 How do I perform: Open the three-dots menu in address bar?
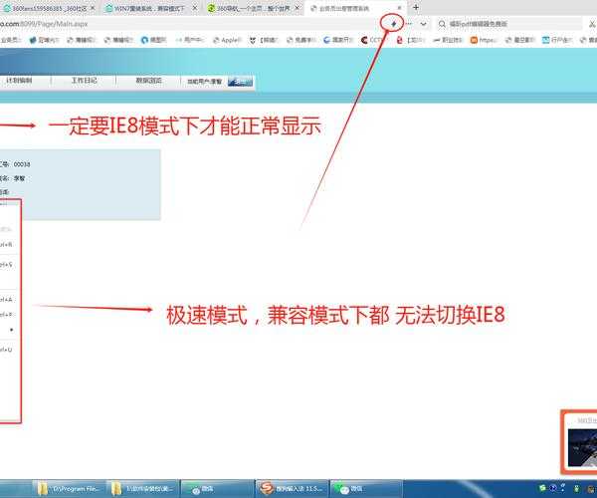[409, 24]
